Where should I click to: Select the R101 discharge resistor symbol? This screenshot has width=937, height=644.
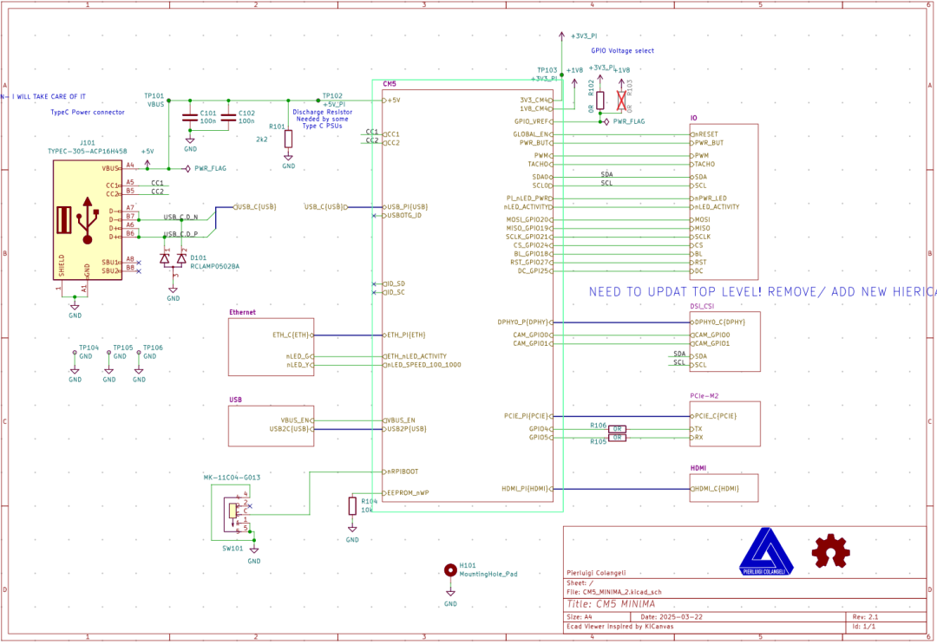[289, 139]
